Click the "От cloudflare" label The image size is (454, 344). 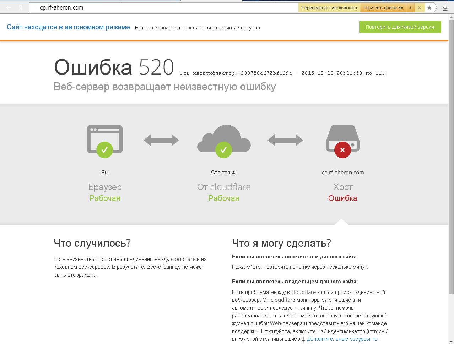pyautogui.click(x=224, y=187)
